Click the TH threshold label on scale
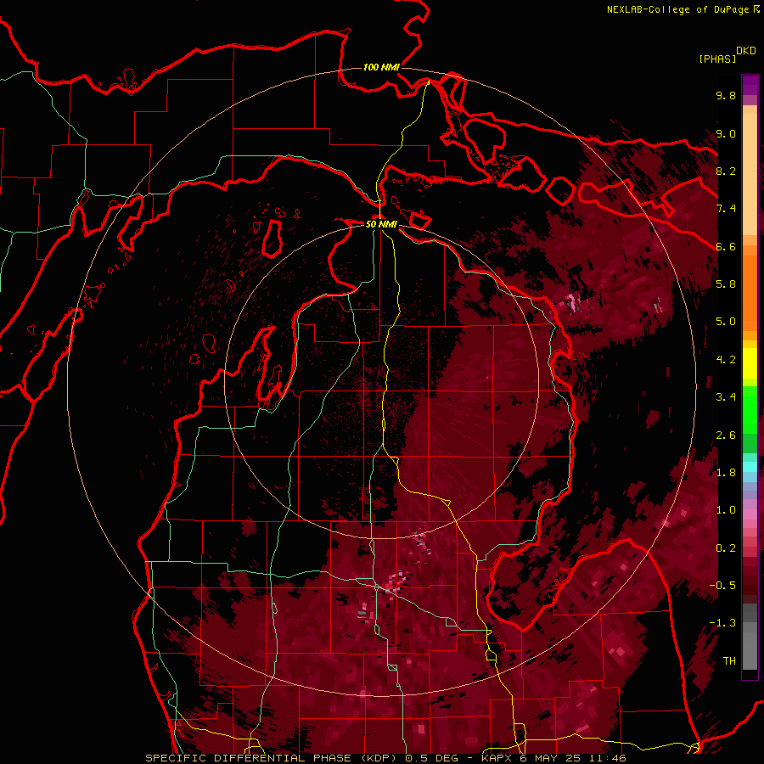The width and height of the screenshot is (764, 764). coord(729,661)
